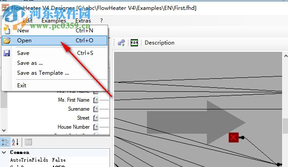The height and width of the screenshot is (167, 288).
Task: Click the File menu header
Action: [9, 20]
